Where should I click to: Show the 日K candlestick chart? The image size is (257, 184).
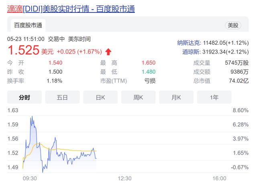(100, 97)
